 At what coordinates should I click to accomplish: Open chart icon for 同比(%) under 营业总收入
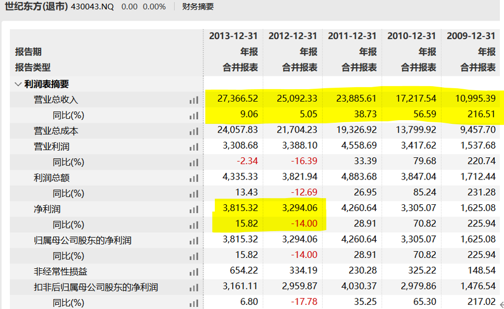point(194,116)
